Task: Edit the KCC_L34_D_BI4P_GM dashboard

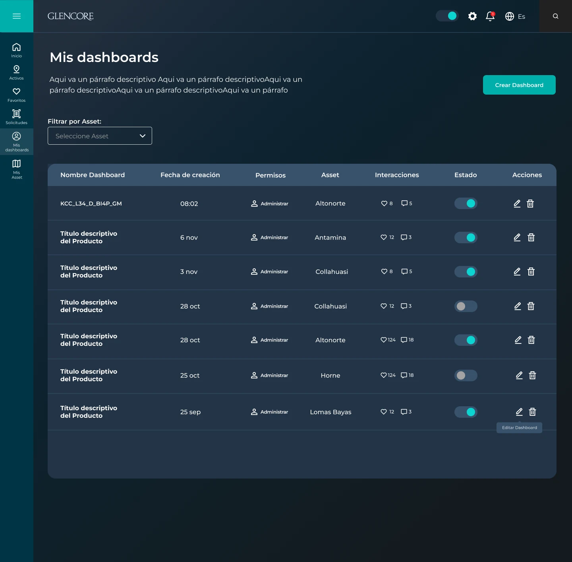Action: click(x=517, y=203)
